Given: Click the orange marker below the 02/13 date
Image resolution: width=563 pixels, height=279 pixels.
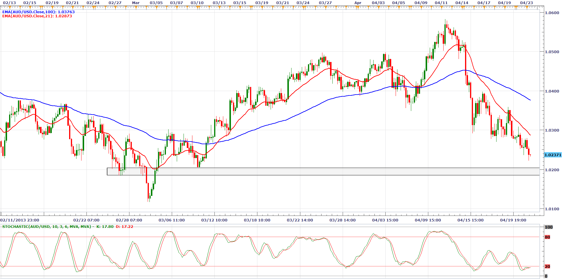Looking at the screenshot, I should pyautogui.click(x=9, y=7).
